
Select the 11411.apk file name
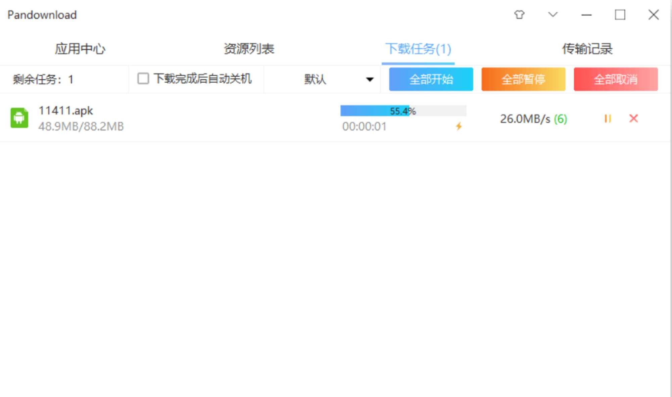(65, 111)
